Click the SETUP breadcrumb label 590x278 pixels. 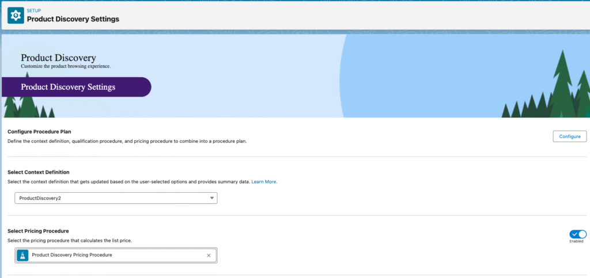tap(34, 10)
